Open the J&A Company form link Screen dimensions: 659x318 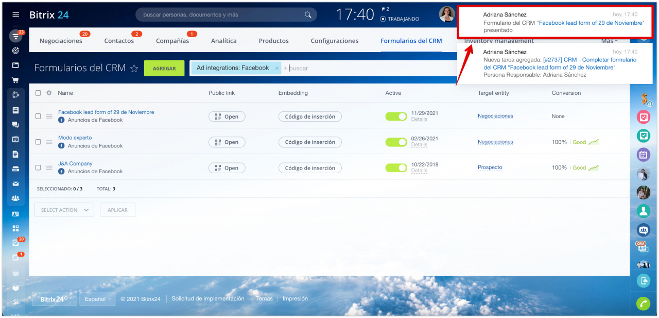click(x=75, y=163)
